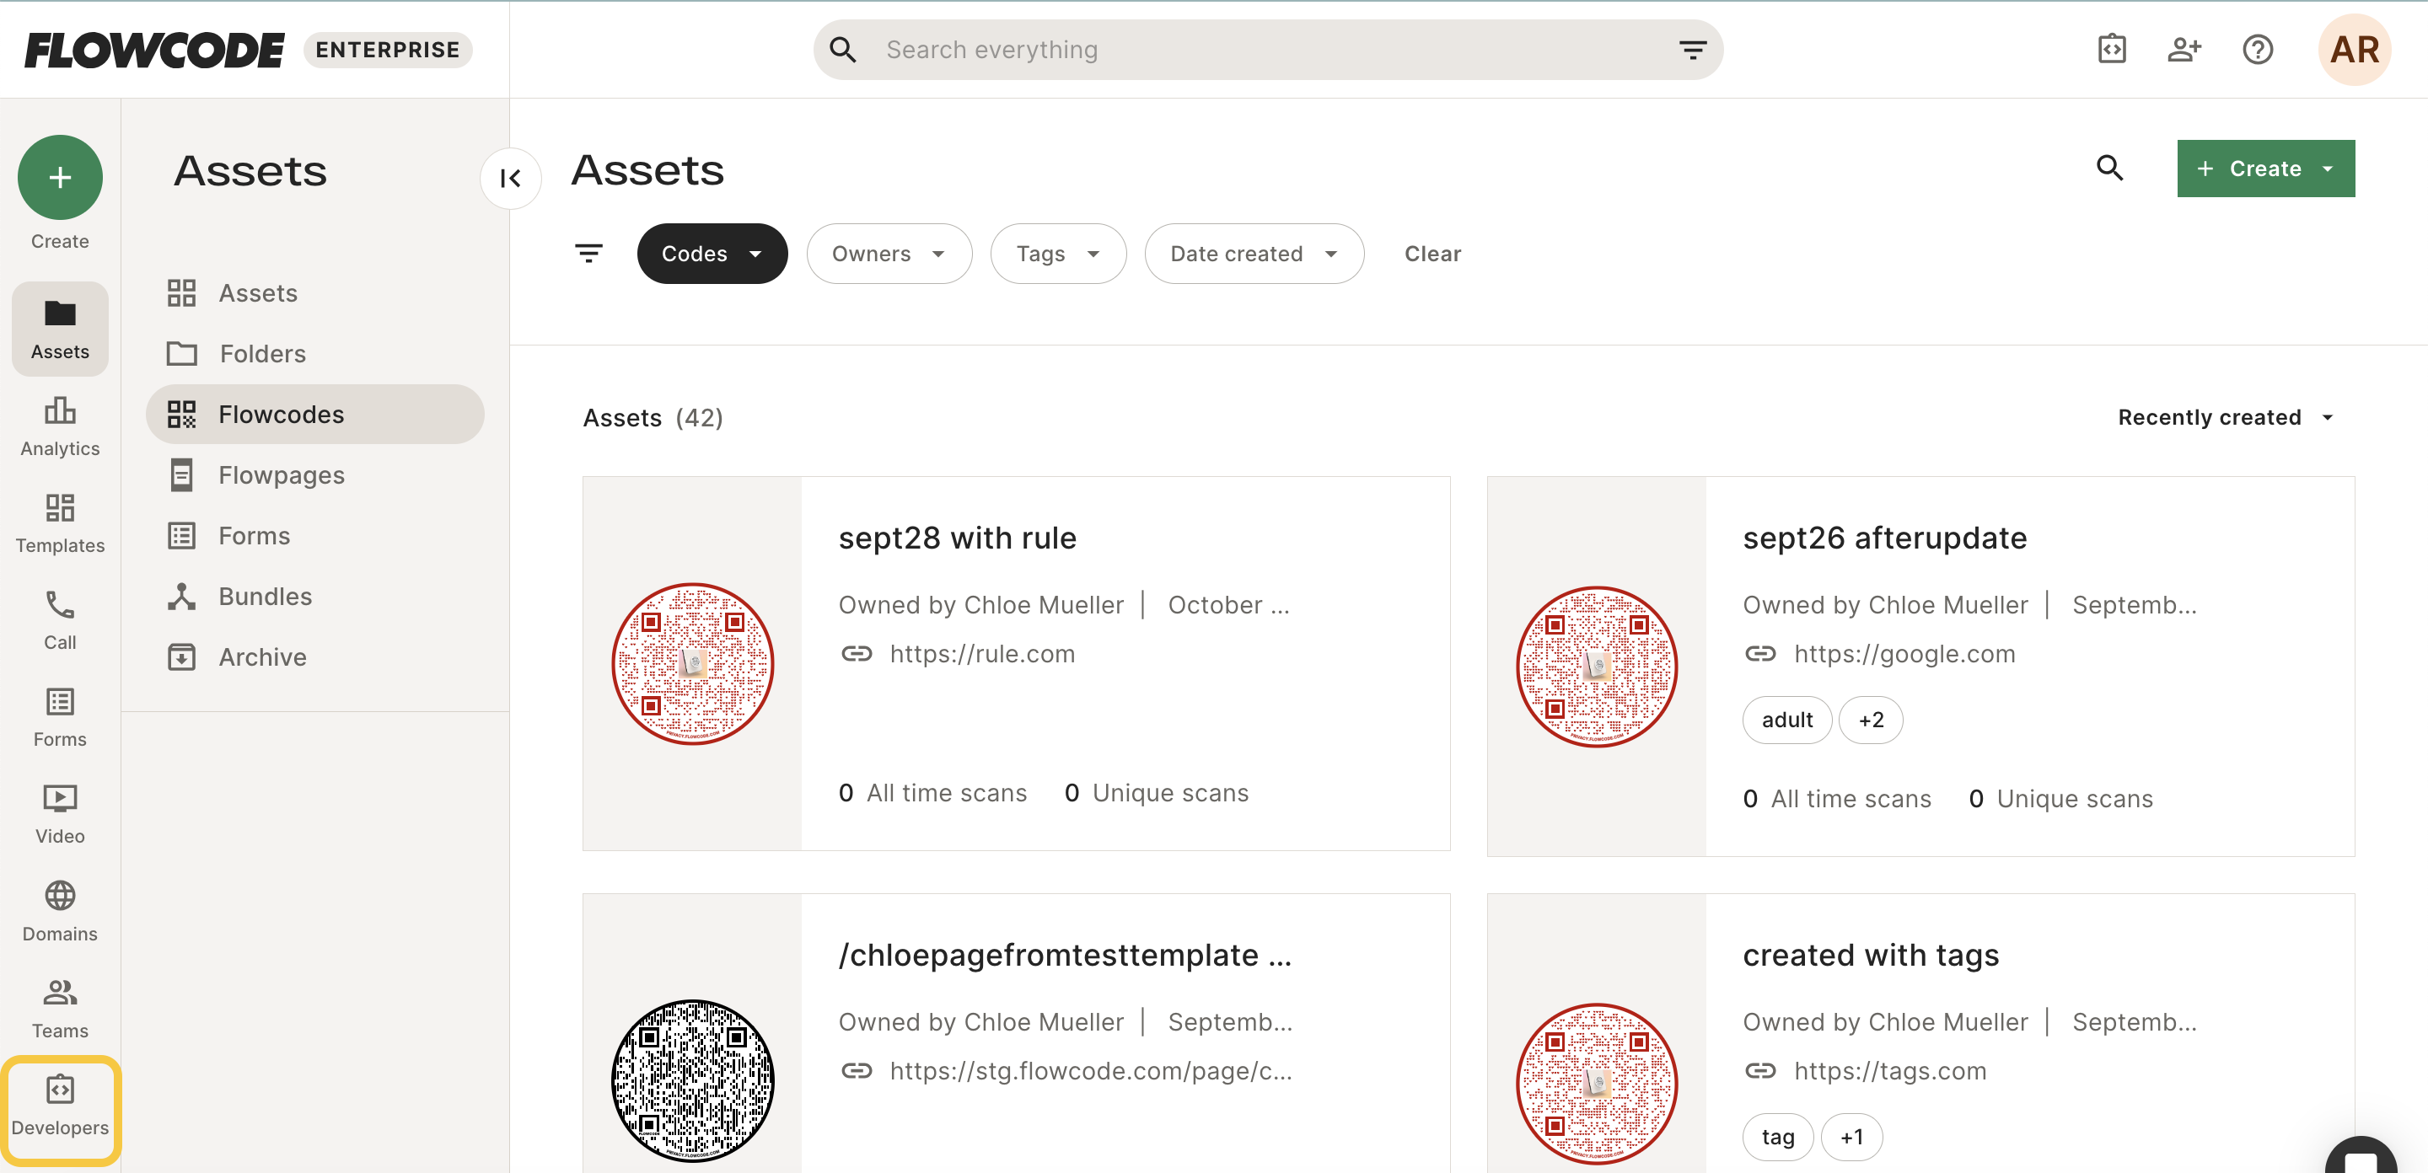This screenshot has width=2428, height=1173.
Task: Click the tag chip on created with tags
Action: click(x=1778, y=1138)
